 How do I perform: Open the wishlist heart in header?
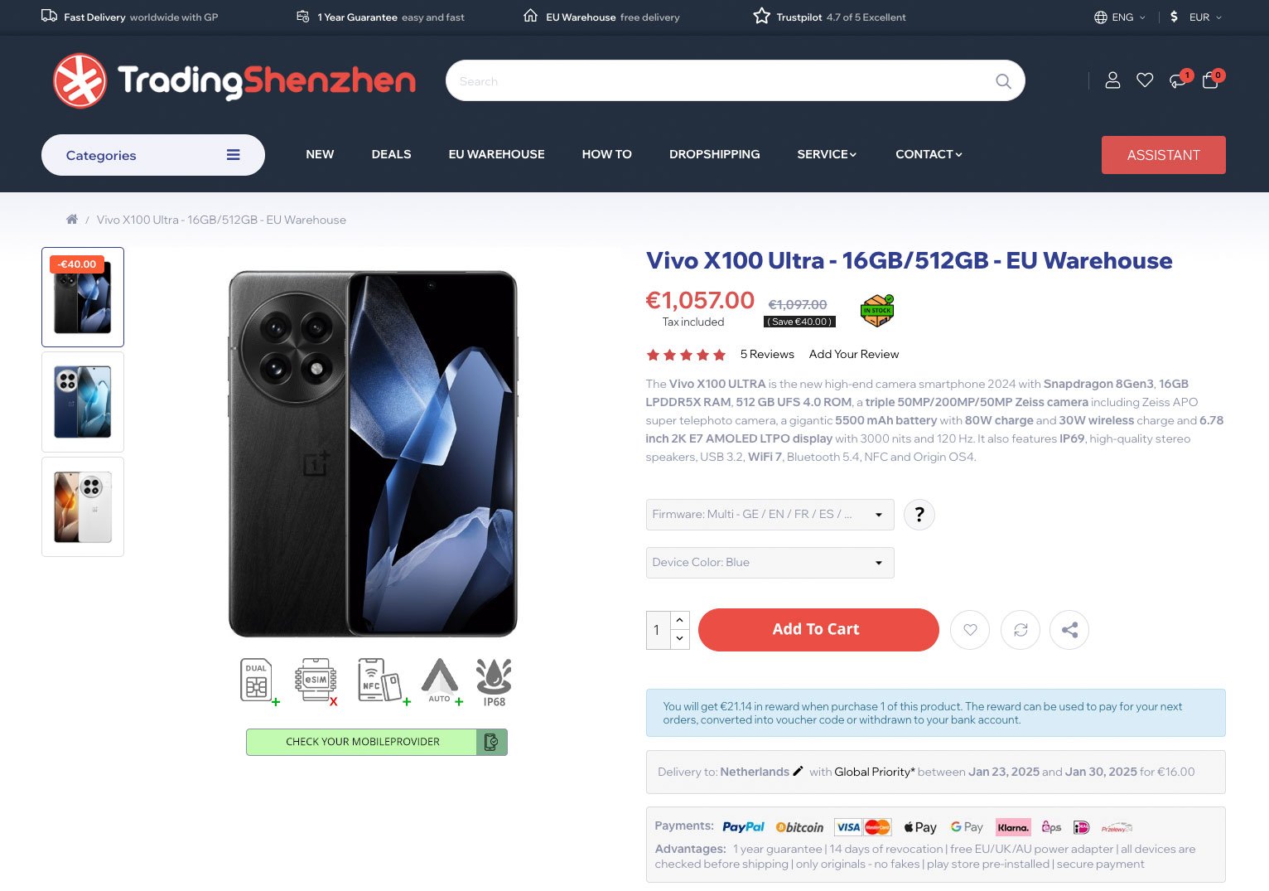coord(1145,80)
